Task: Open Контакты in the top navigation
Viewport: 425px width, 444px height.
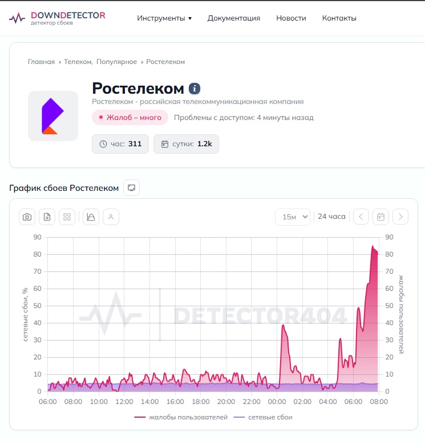Action: [339, 18]
